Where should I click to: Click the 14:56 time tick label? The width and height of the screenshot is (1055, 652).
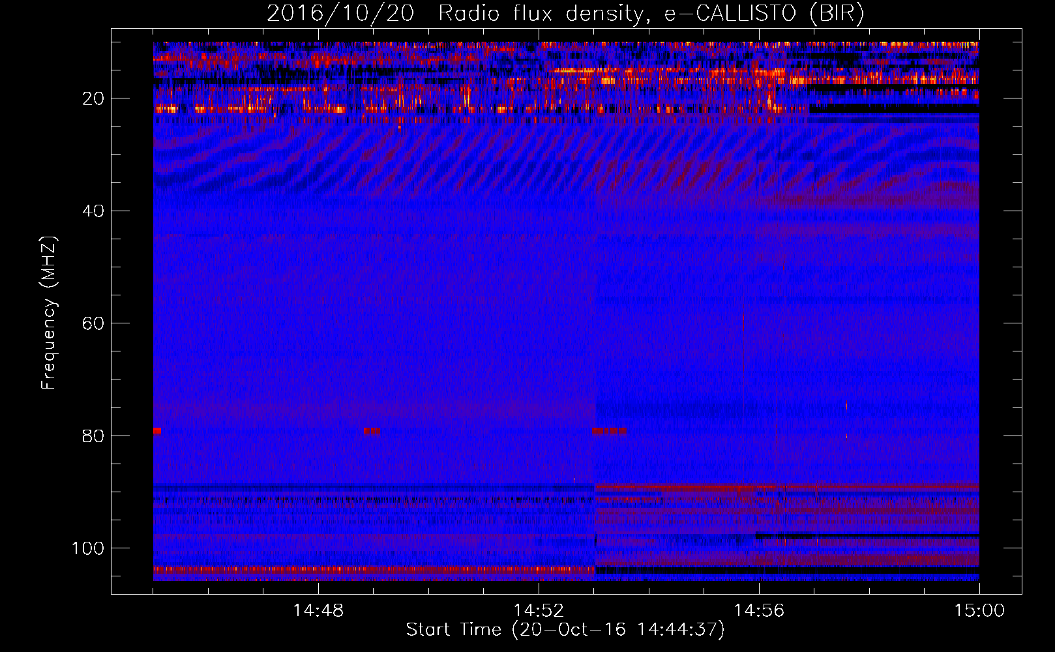(759, 611)
